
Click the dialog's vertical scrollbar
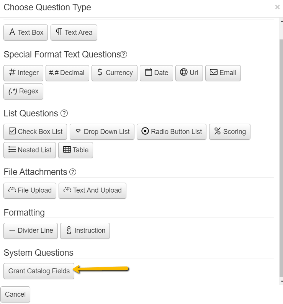(x=281, y=153)
